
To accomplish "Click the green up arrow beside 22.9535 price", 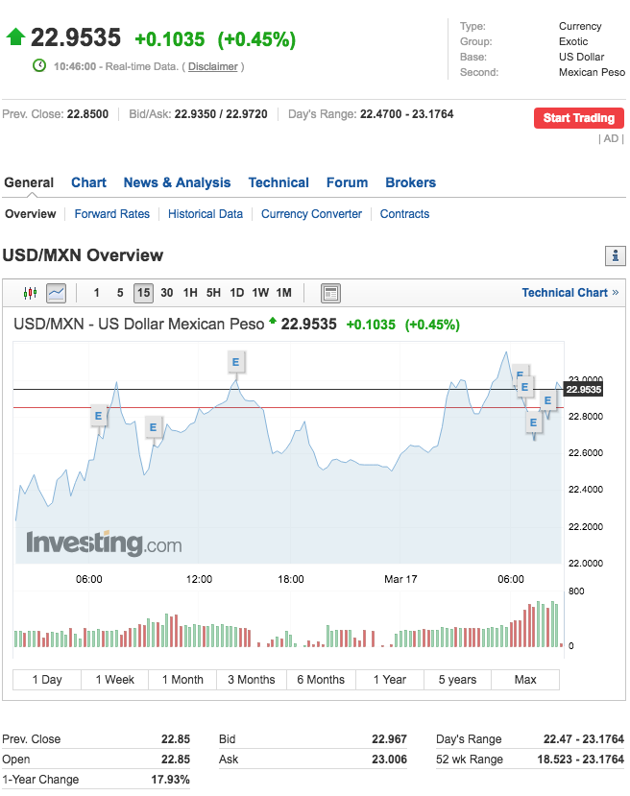I will point(15,37).
